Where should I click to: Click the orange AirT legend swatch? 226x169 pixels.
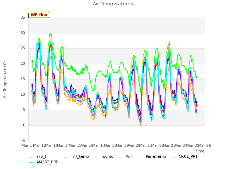121,157
